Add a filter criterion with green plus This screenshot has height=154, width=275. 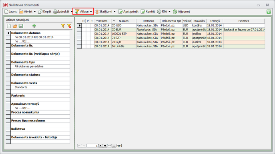[34, 26]
